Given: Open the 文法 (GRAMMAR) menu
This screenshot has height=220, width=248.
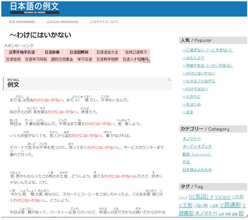Looking at the screenshot, I should pos(22,22).
